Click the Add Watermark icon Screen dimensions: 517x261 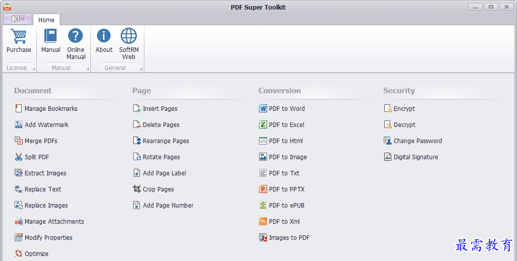point(19,124)
